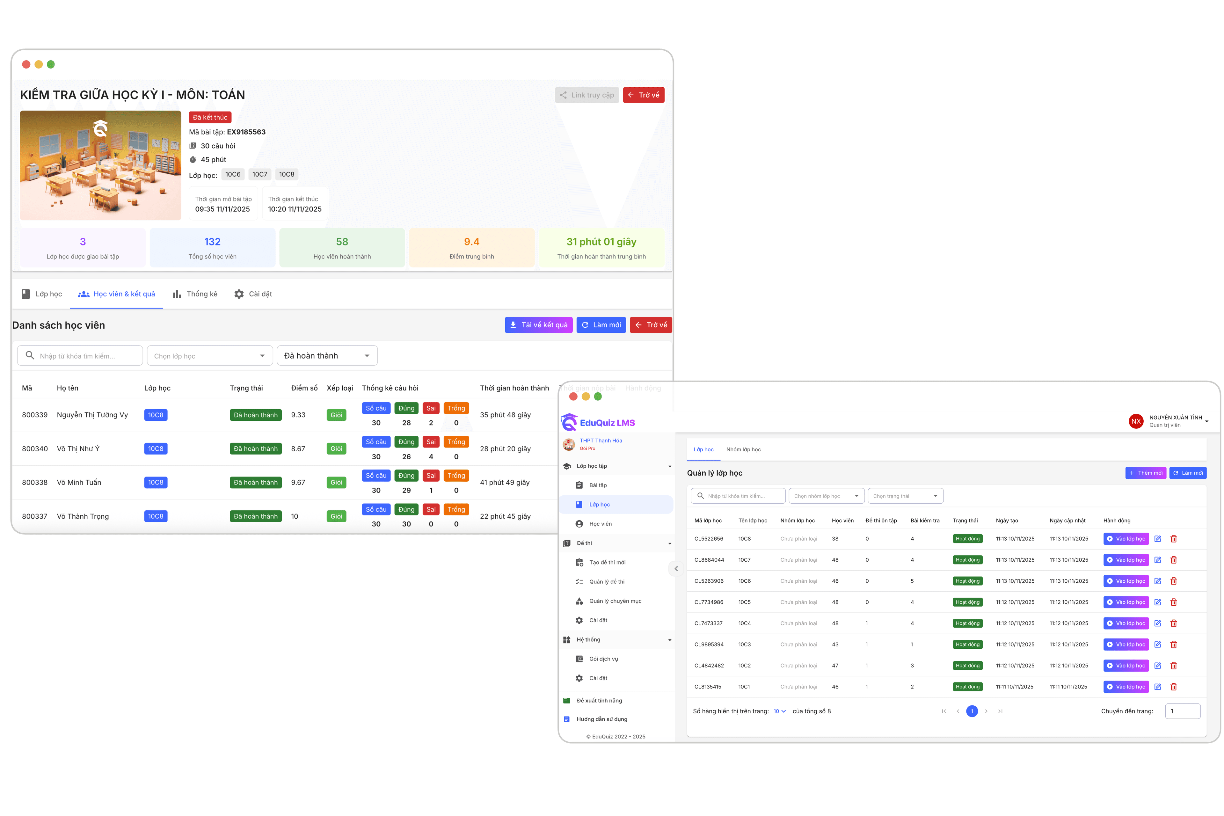
Task: Click the Thêm mới button
Action: 1145,473
